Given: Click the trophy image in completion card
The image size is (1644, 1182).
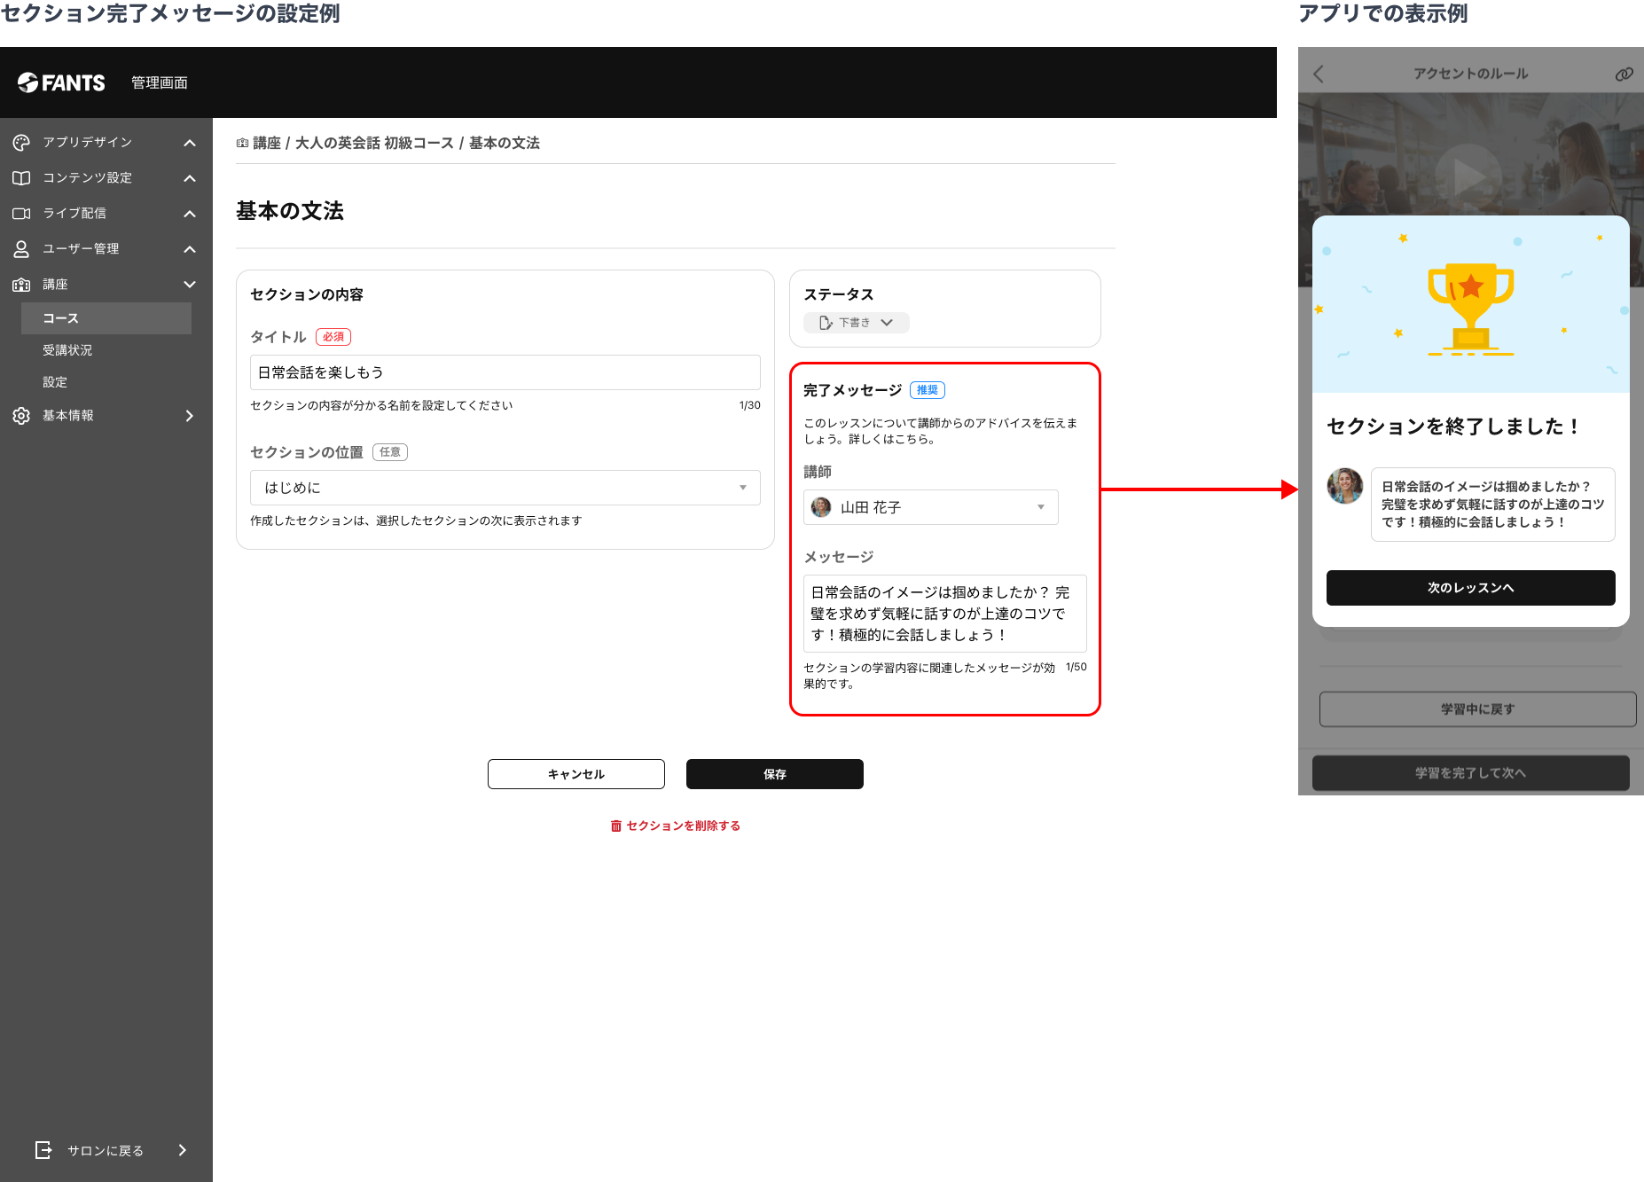Looking at the screenshot, I should click(x=1470, y=309).
